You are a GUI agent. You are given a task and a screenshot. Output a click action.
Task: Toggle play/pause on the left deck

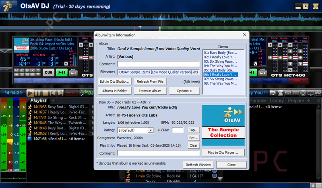pos(62,72)
